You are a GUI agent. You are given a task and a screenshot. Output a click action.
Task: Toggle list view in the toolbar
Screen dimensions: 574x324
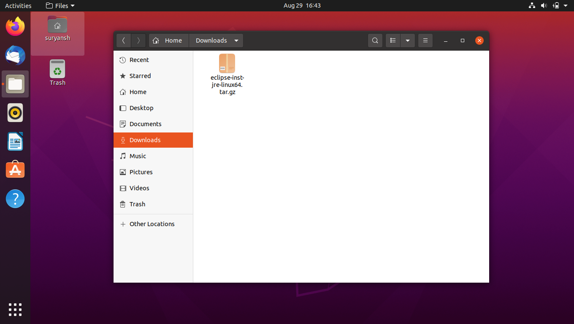tap(393, 40)
